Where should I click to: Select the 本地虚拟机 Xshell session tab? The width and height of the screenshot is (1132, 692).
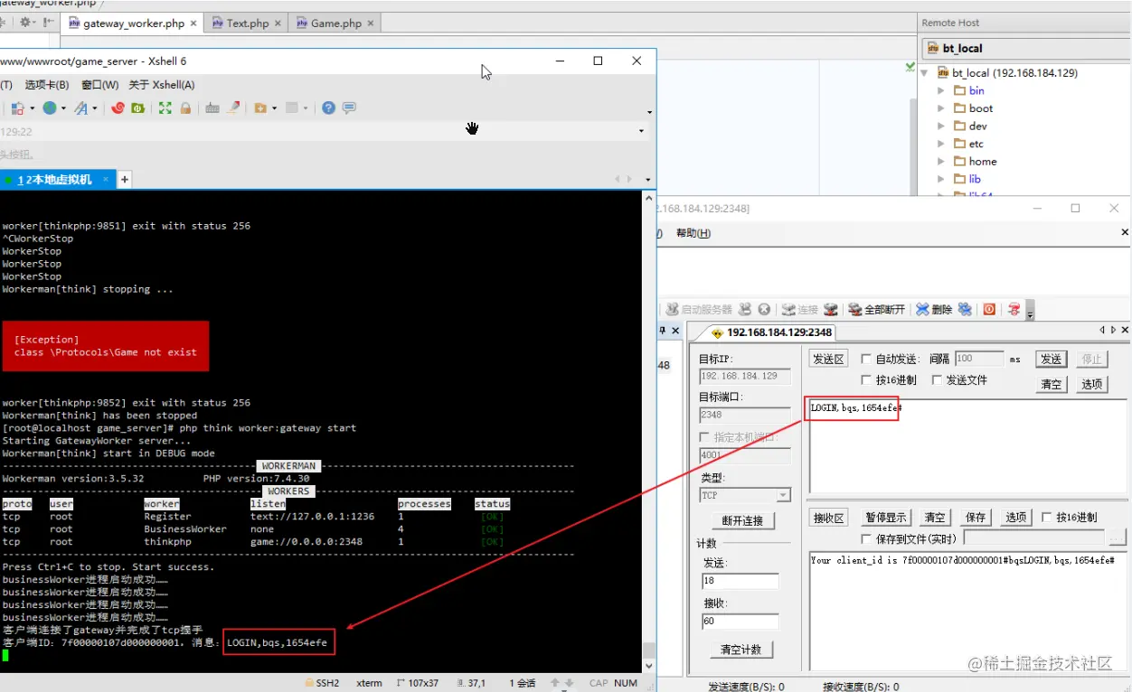pos(58,180)
